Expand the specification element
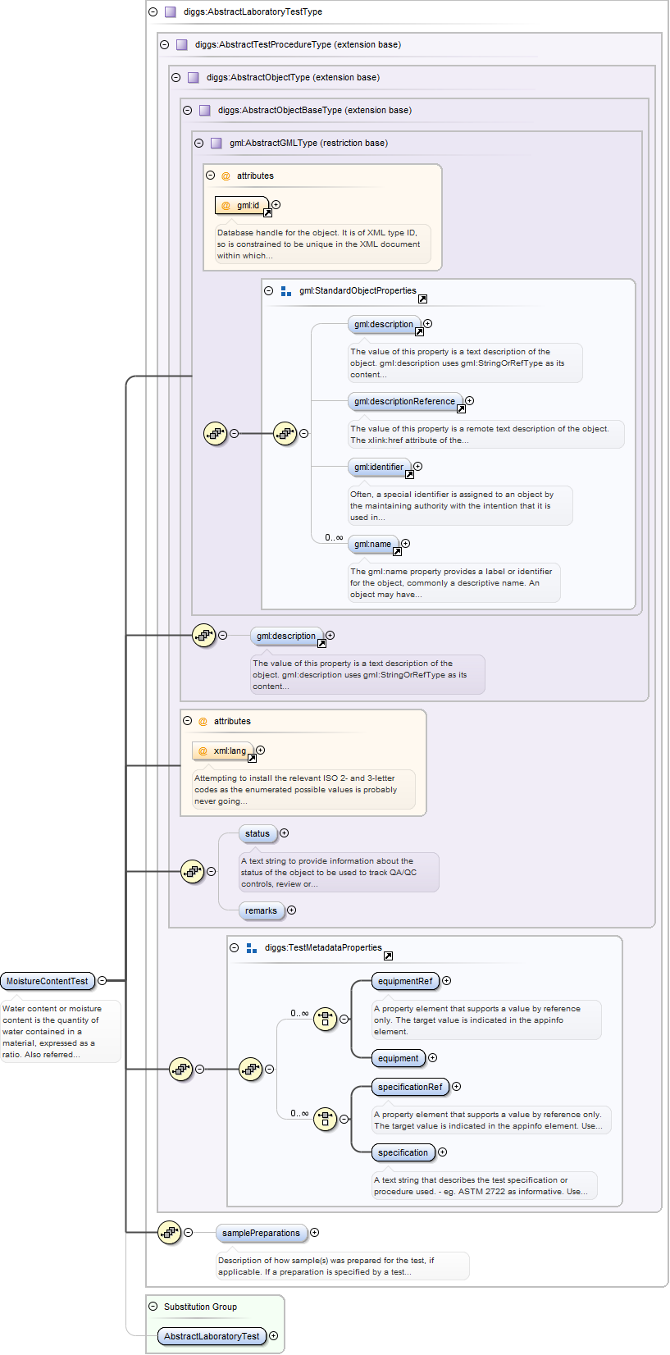The height and width of the screenshot is (1355, 670). (443, 1152)
